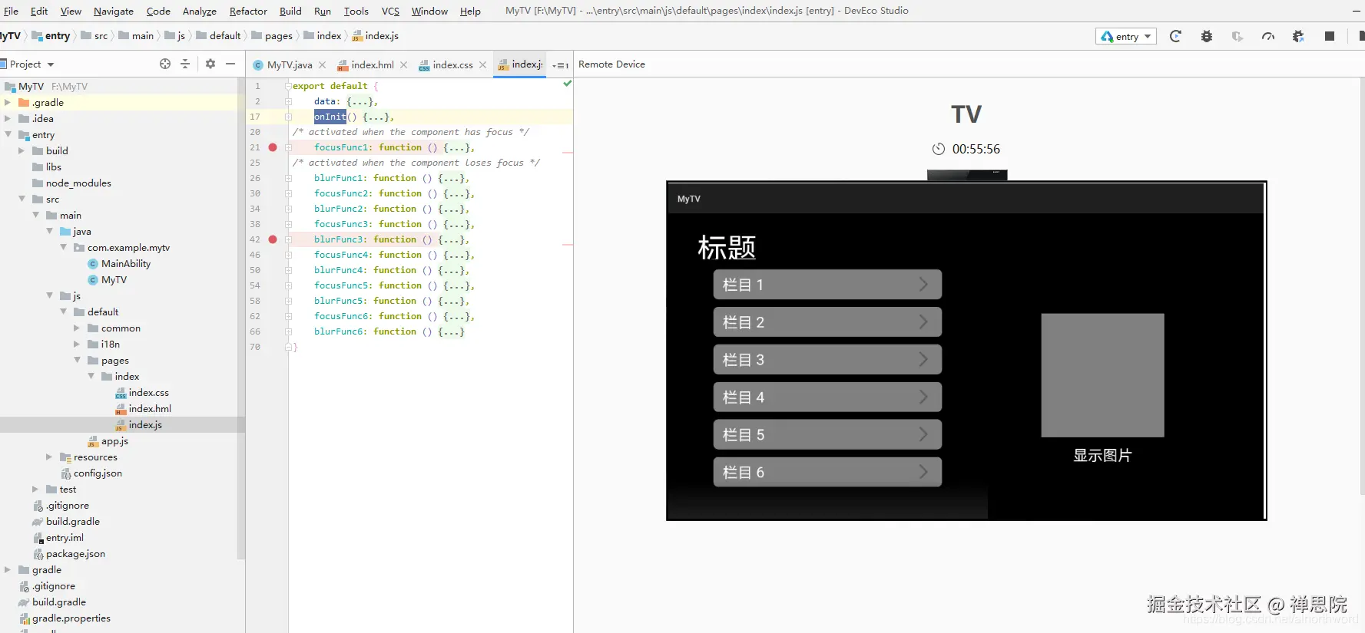Expand the folded onInit block on line 17
Image resolution: width=1365 pixels, height=633 pixels.
[288, 117]
